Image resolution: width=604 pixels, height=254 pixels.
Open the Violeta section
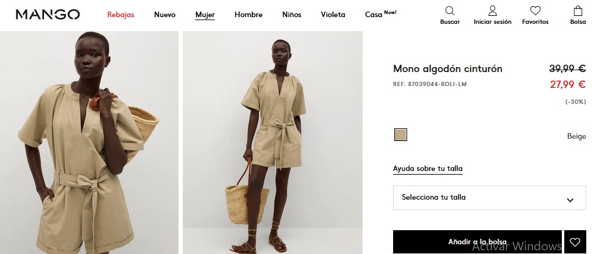(333, 15)
